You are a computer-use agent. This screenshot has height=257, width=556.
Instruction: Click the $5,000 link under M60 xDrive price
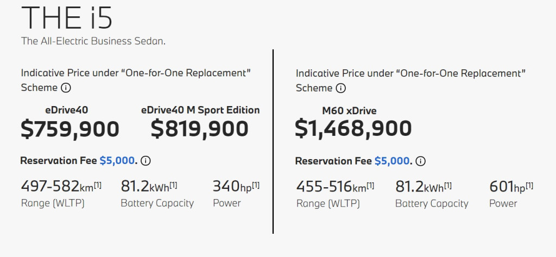tap(391, 161)
